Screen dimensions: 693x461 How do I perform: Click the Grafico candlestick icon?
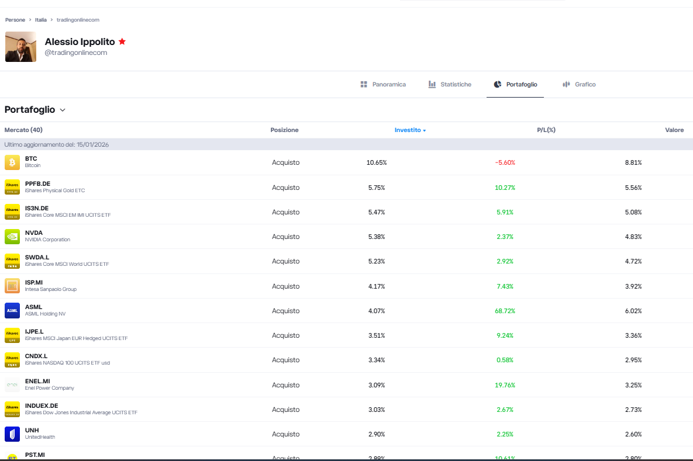[566, 84]
